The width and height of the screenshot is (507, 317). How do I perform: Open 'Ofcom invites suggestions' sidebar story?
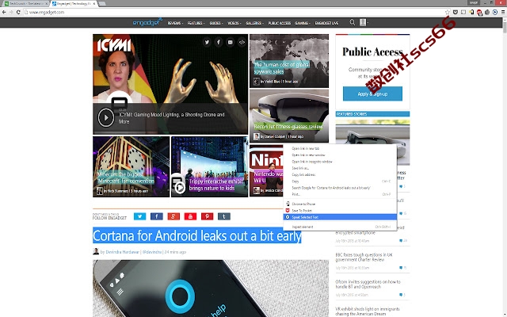click(x=368, y=285)
